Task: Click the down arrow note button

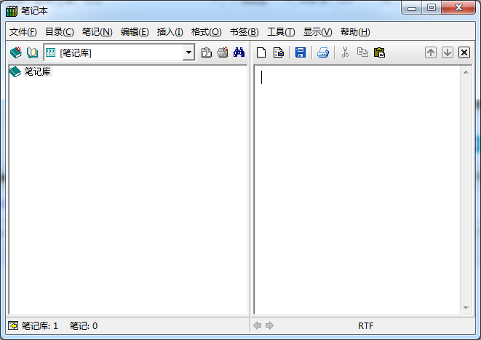Action: [448, 52]
